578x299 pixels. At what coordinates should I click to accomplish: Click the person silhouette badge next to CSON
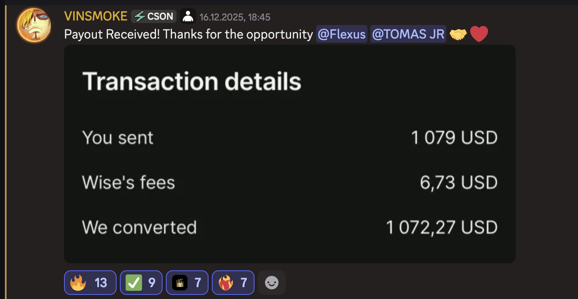(x=188, y=16)
